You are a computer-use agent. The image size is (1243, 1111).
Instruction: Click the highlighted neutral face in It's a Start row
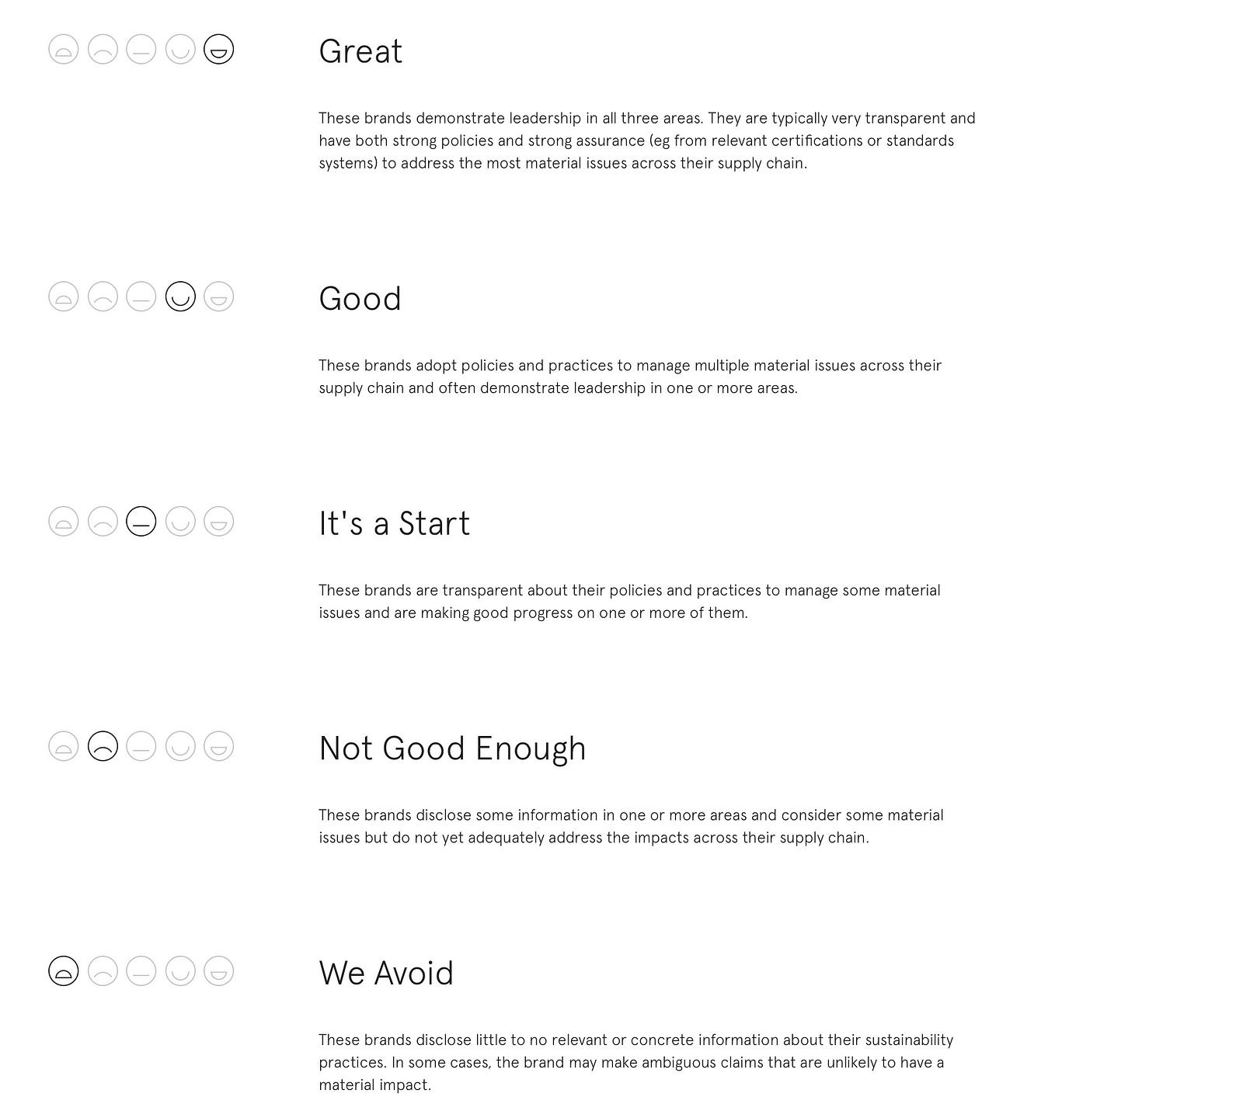141,522
